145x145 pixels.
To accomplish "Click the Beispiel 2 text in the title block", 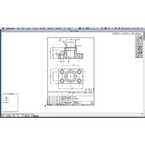I will pos(77,103).
